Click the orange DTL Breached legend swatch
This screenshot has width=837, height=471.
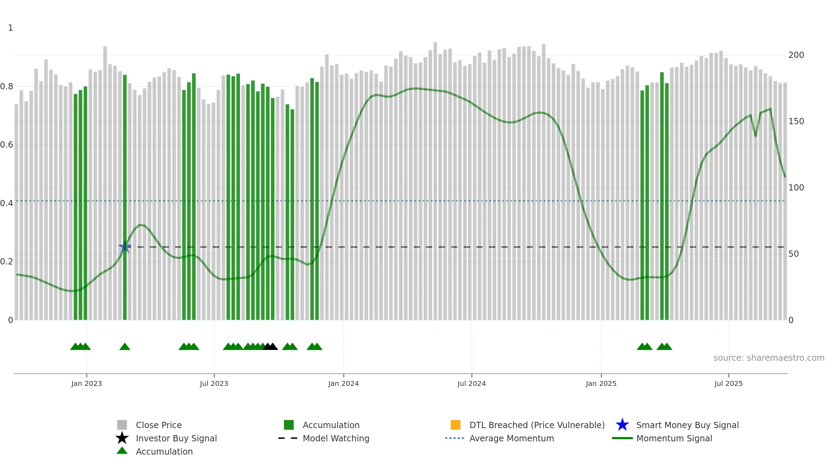point(455,425)
